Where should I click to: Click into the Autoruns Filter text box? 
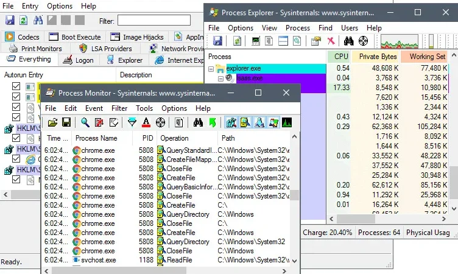pos(154,21)
